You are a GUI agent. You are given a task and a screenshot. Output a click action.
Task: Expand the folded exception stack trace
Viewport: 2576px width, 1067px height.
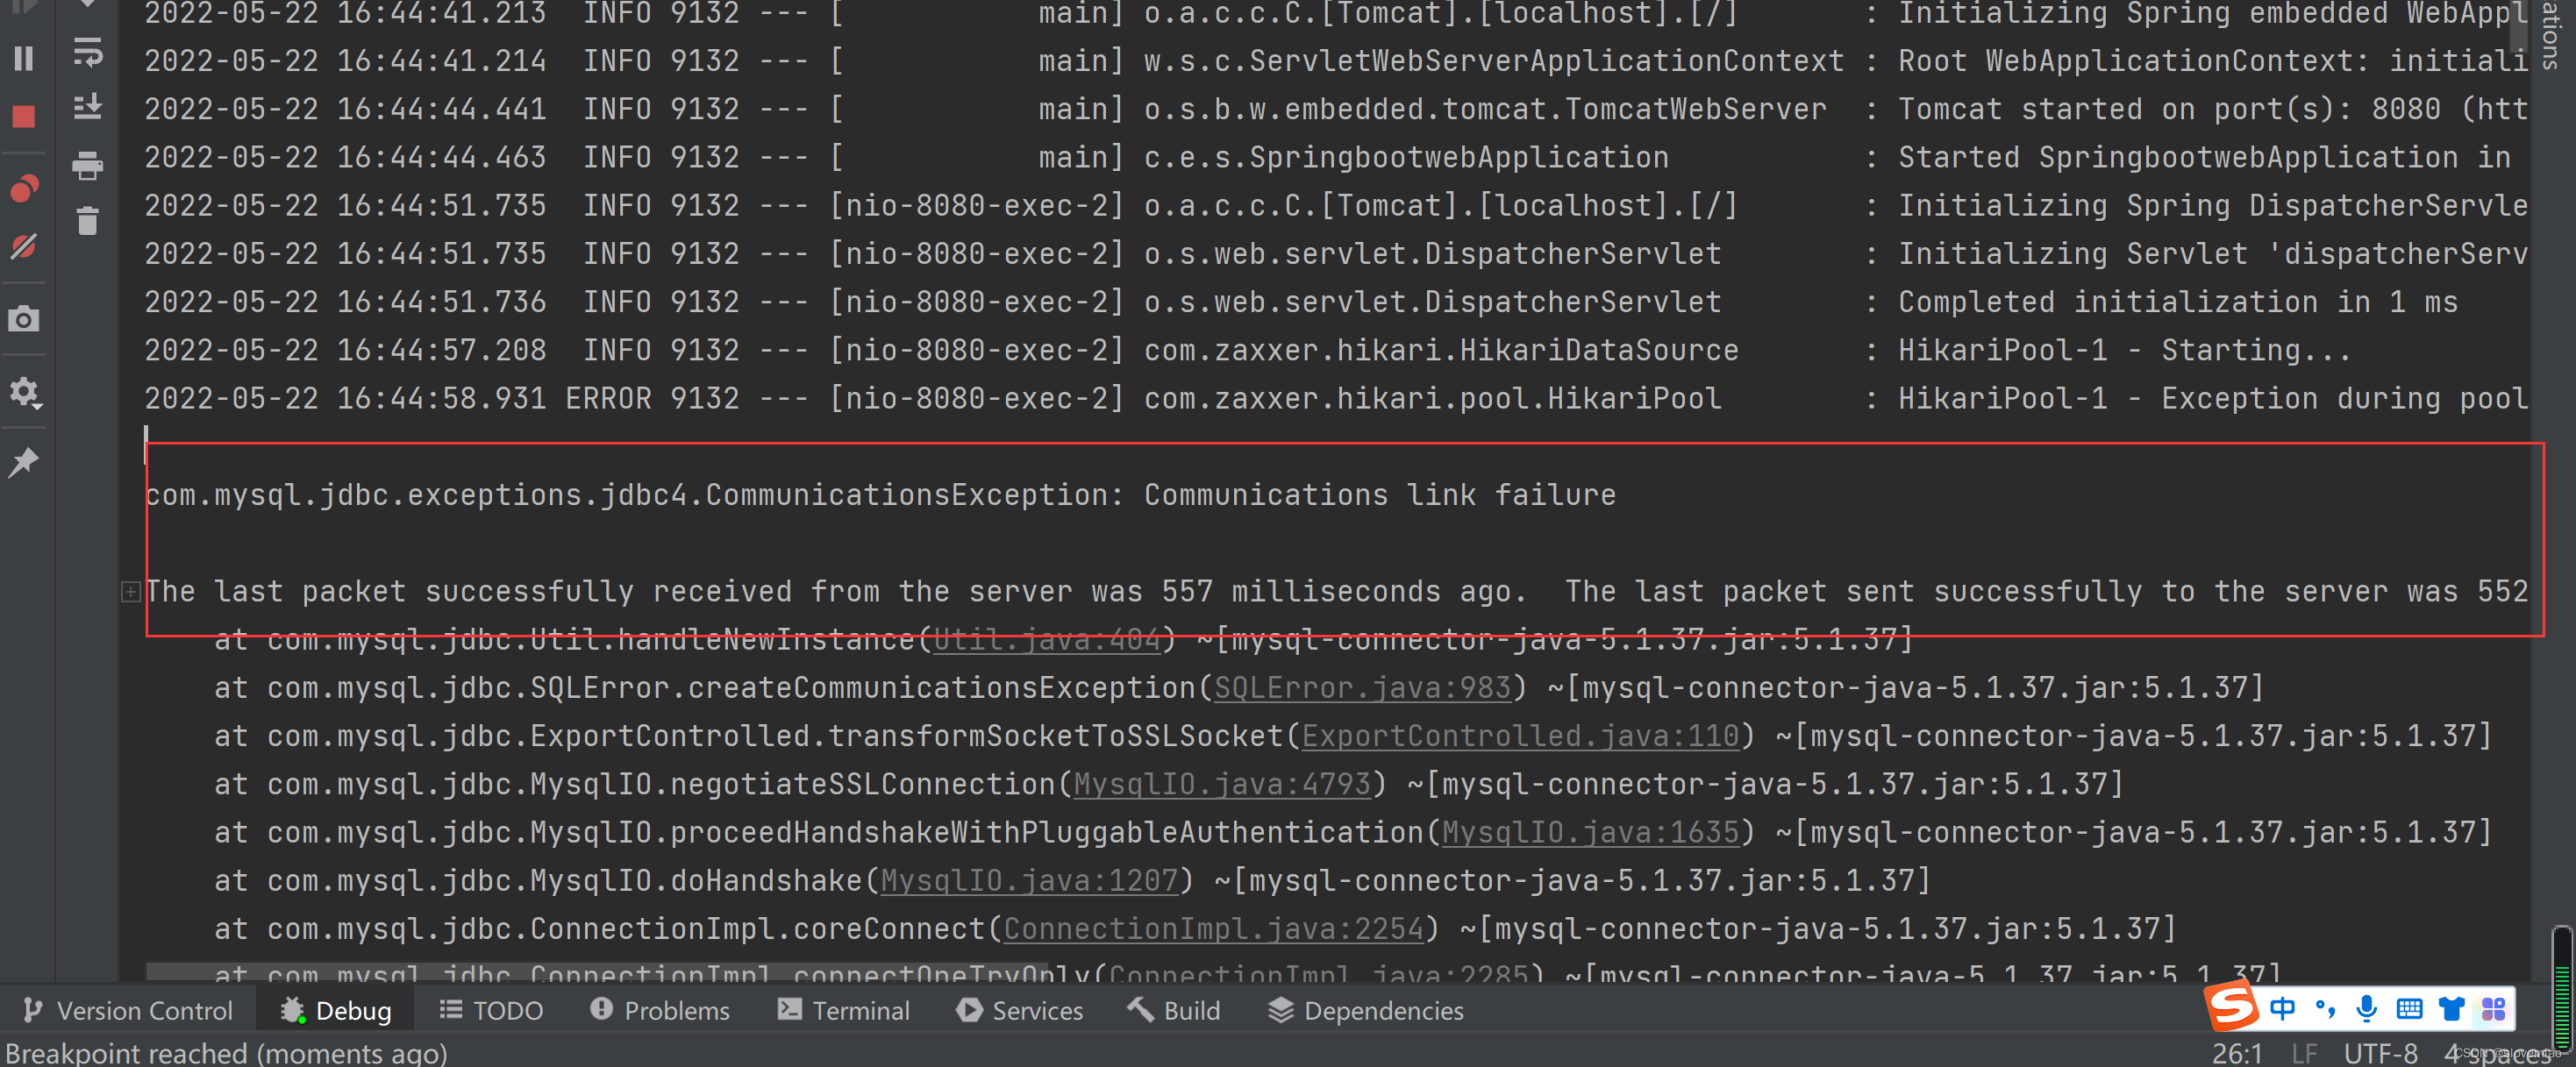(x=130, y=591)
